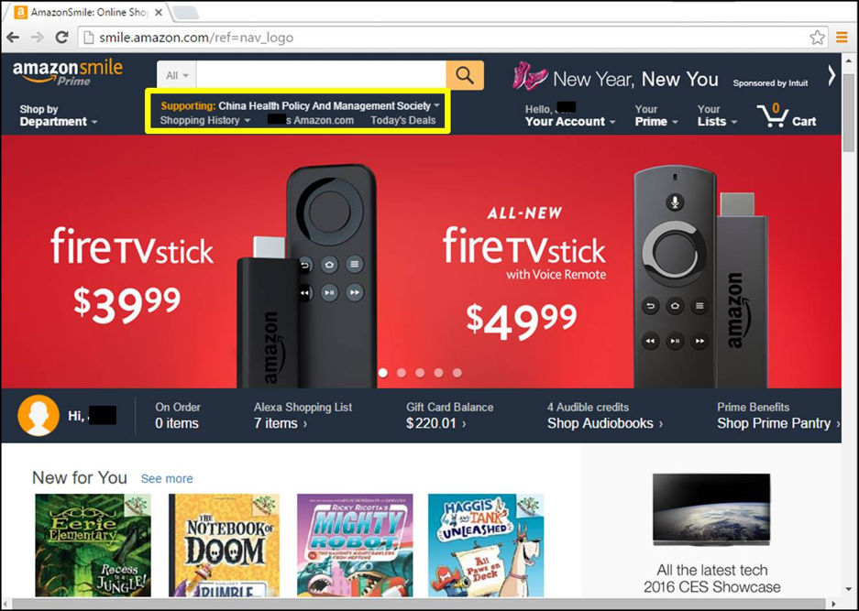859x611 pixels.
Task: Click the orange search magnifier button
Action: [465, 75]
